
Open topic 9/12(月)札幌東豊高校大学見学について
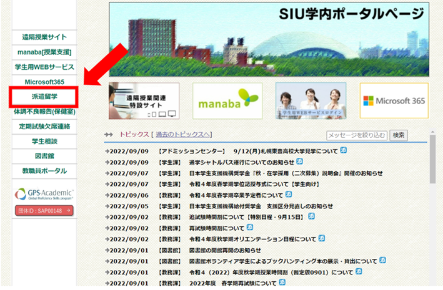[x=286, y=151]
